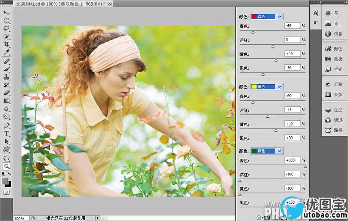This screenshot has width=348, height=221.
Task: Select the Pen tool
Action: point(7,125)
